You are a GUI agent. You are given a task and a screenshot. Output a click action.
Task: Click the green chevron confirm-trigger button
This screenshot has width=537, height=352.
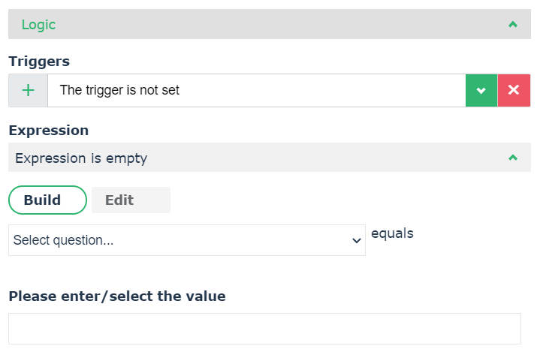[481, 90]
